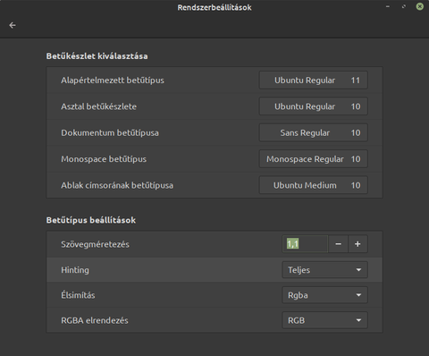The height and width of the screenshot is (356, 429).
Task: Click the RGBA elrendezés label
Action: pos(95,320)
